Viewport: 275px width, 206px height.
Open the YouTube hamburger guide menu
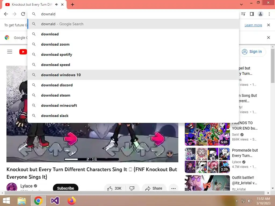coord(10,51)
